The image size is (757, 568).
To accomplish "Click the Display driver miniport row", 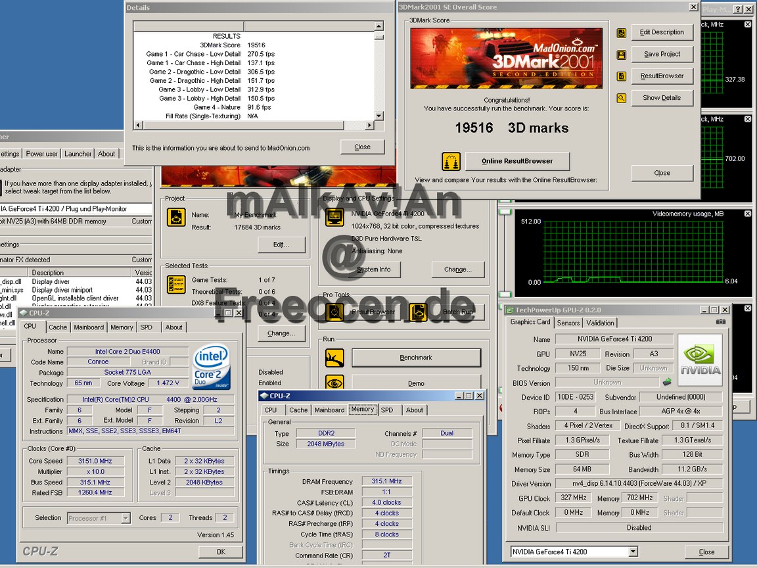I will 76,290.
